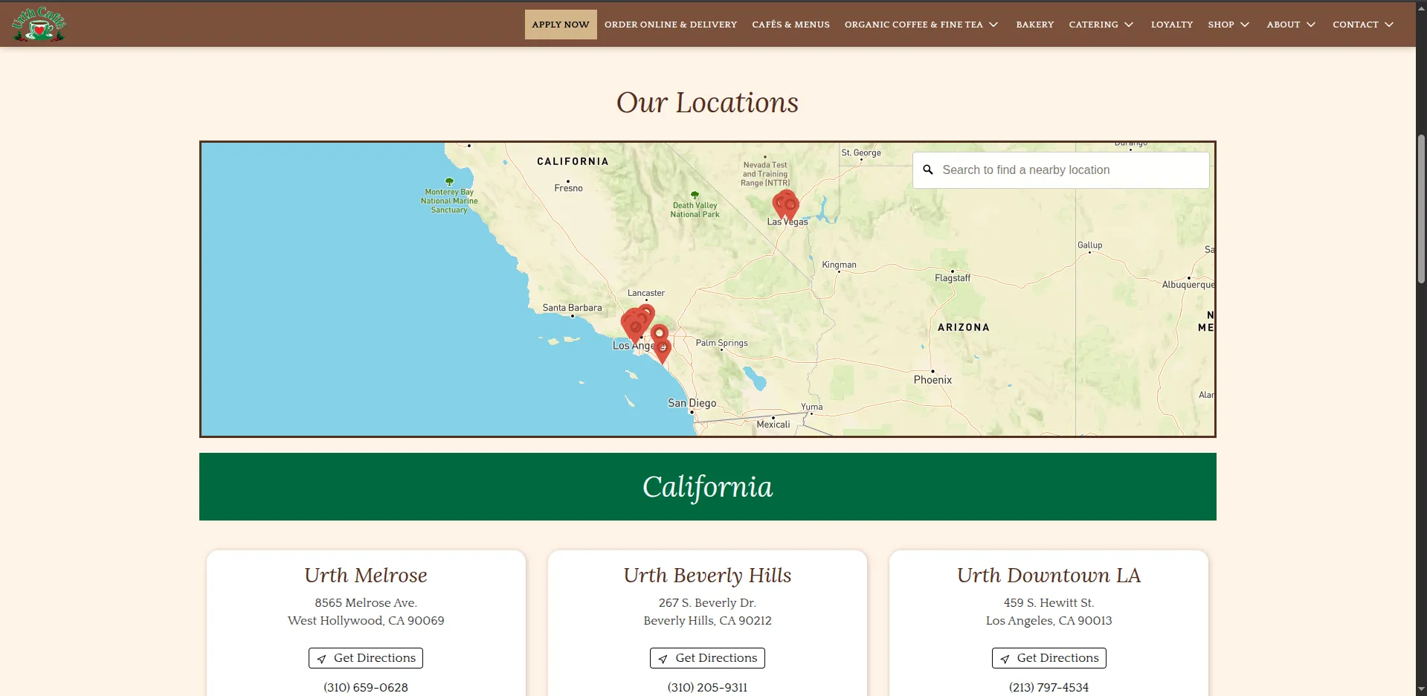Call Downtown LA number (213) 797-4534
This screenshot has width=1427, height=696.
click(1049, 688)
